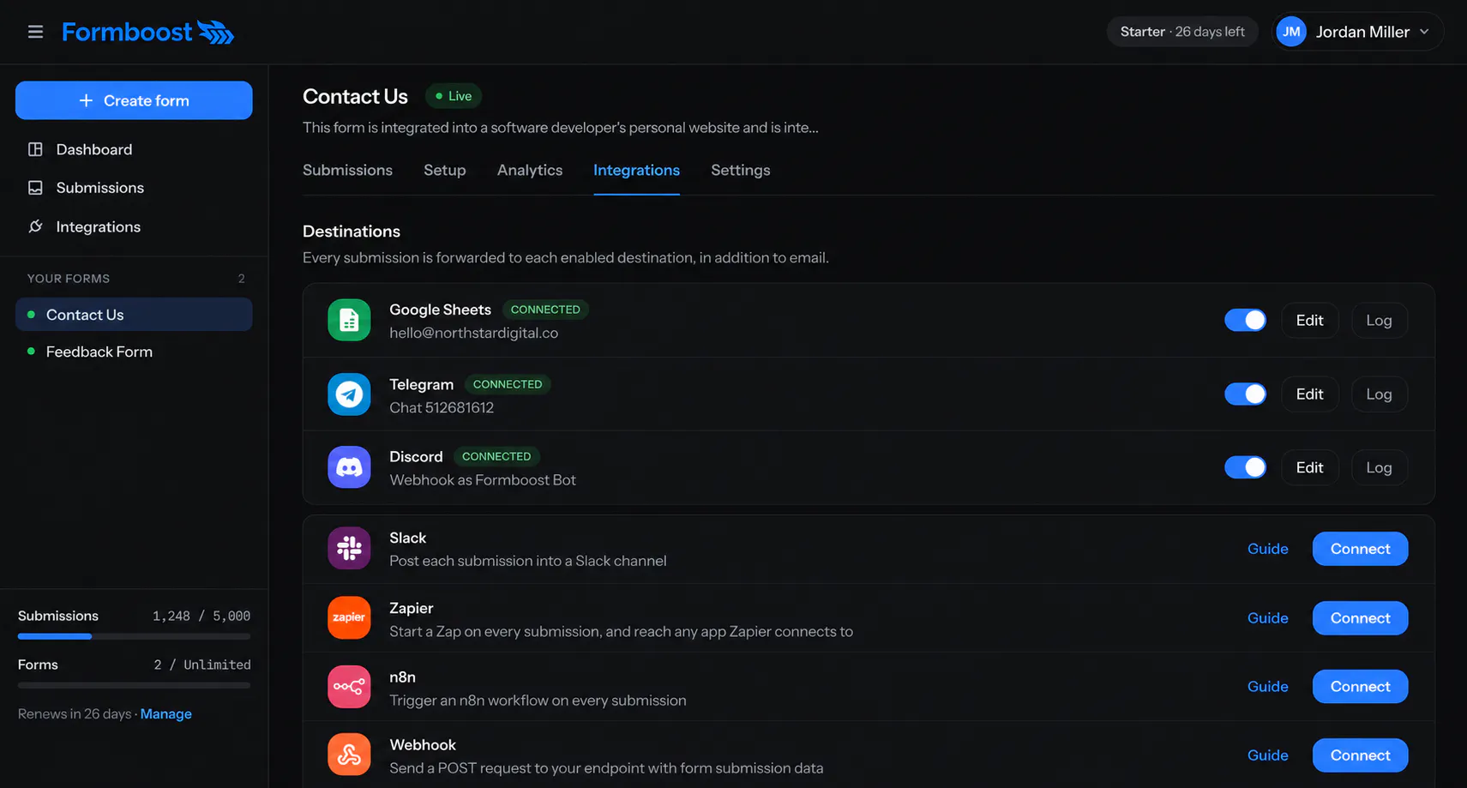Viewport: 1467px width, 788px height.
Task: Click the Integrations plug icon in sidebar
Action: tap(35, 226)
